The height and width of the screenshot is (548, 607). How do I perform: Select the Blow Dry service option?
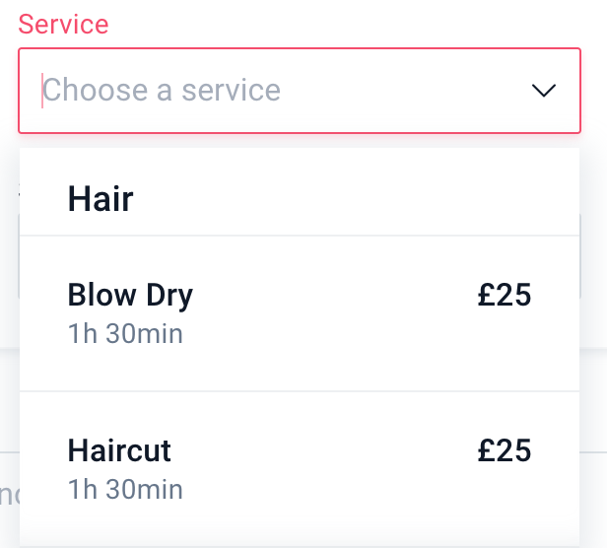(300, 313)
